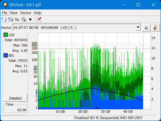Click the LDC/BIS error graph area

point(94,71)
